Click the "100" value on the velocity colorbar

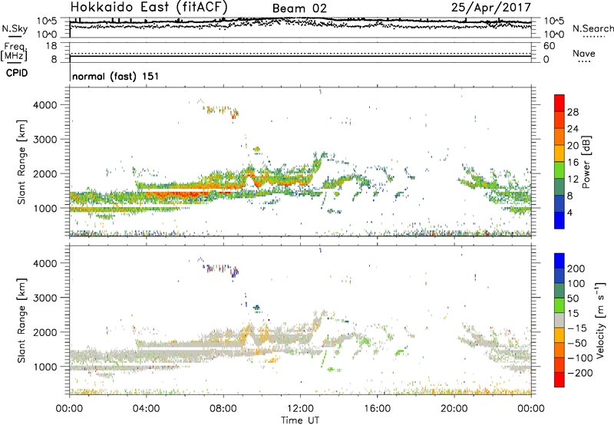coord(576,283)
